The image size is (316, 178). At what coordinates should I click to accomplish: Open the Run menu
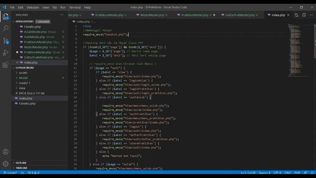63,7
